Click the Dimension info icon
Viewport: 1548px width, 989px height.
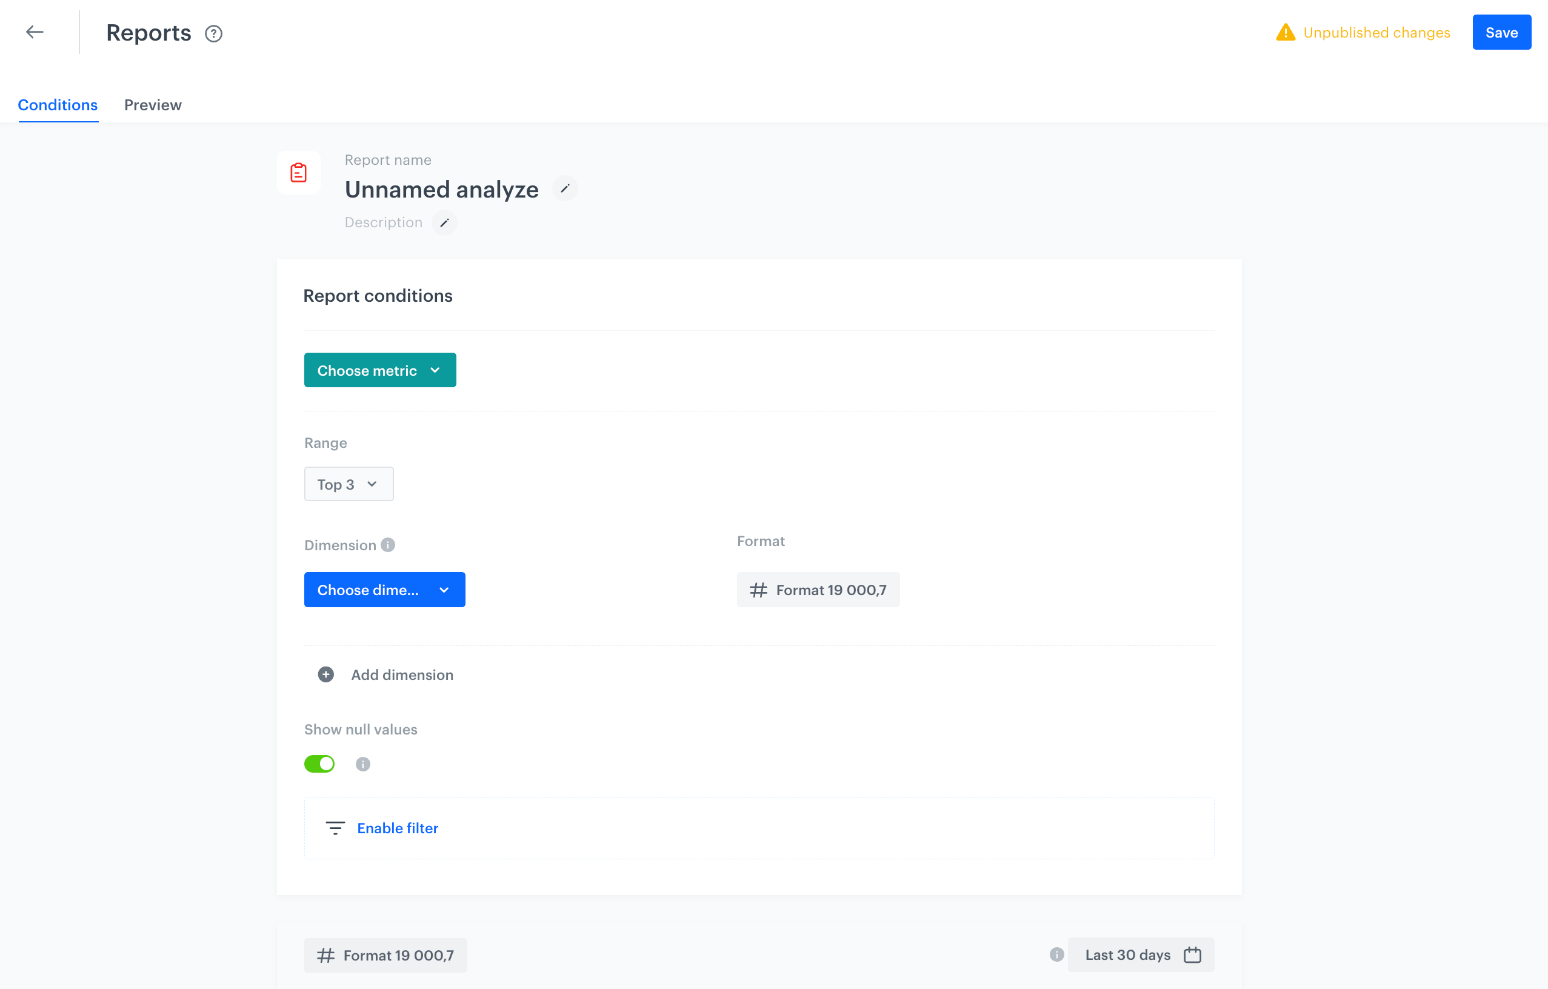pyautogui.click(x=388, y=544)
